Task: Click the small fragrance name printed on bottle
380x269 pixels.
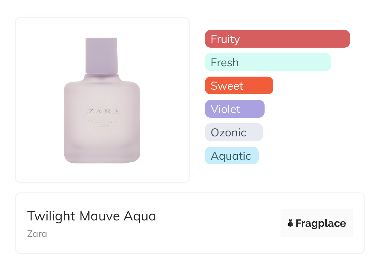Action: point(104,123)
